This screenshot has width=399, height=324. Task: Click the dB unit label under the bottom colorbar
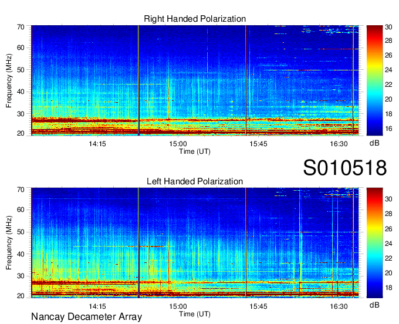pos(374,305)
